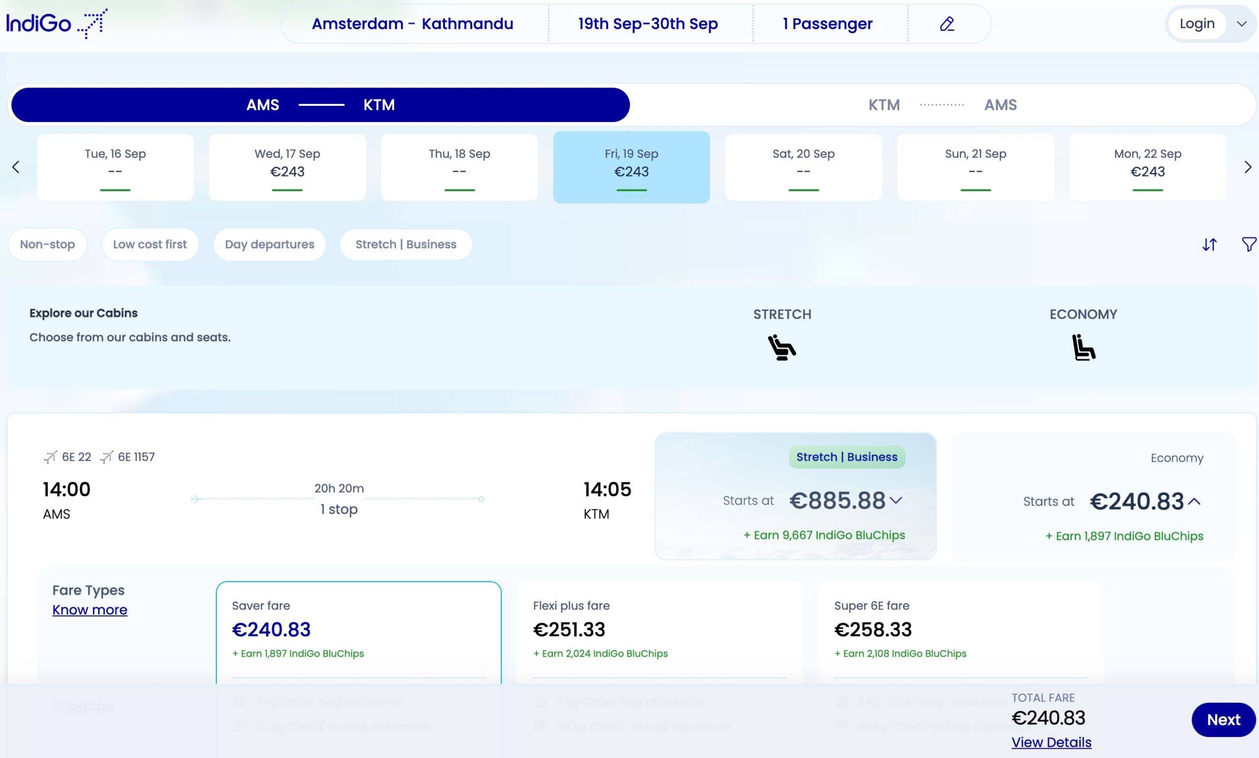Viewport: 1259px width, 758px height.
Task: Select the Wed, 17 Sep date tab
Action: coord(287,167)
